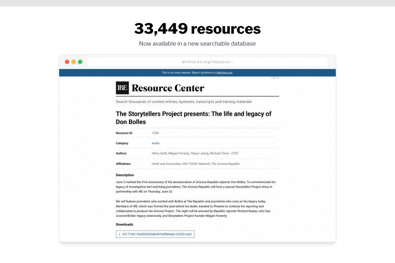The width and height of the screenshot is (395, 263).
Task: Open the Audio category link
Action: coord(156,143)
